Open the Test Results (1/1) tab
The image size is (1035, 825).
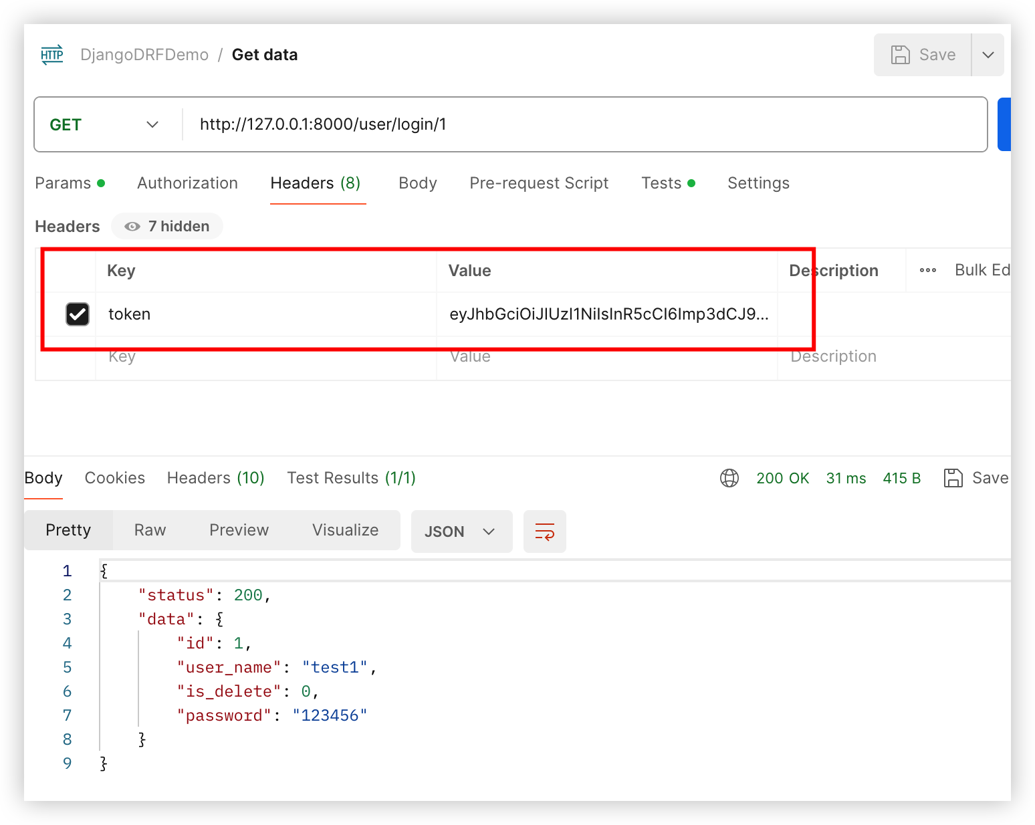pyautogui.click(x=351, y=478)
